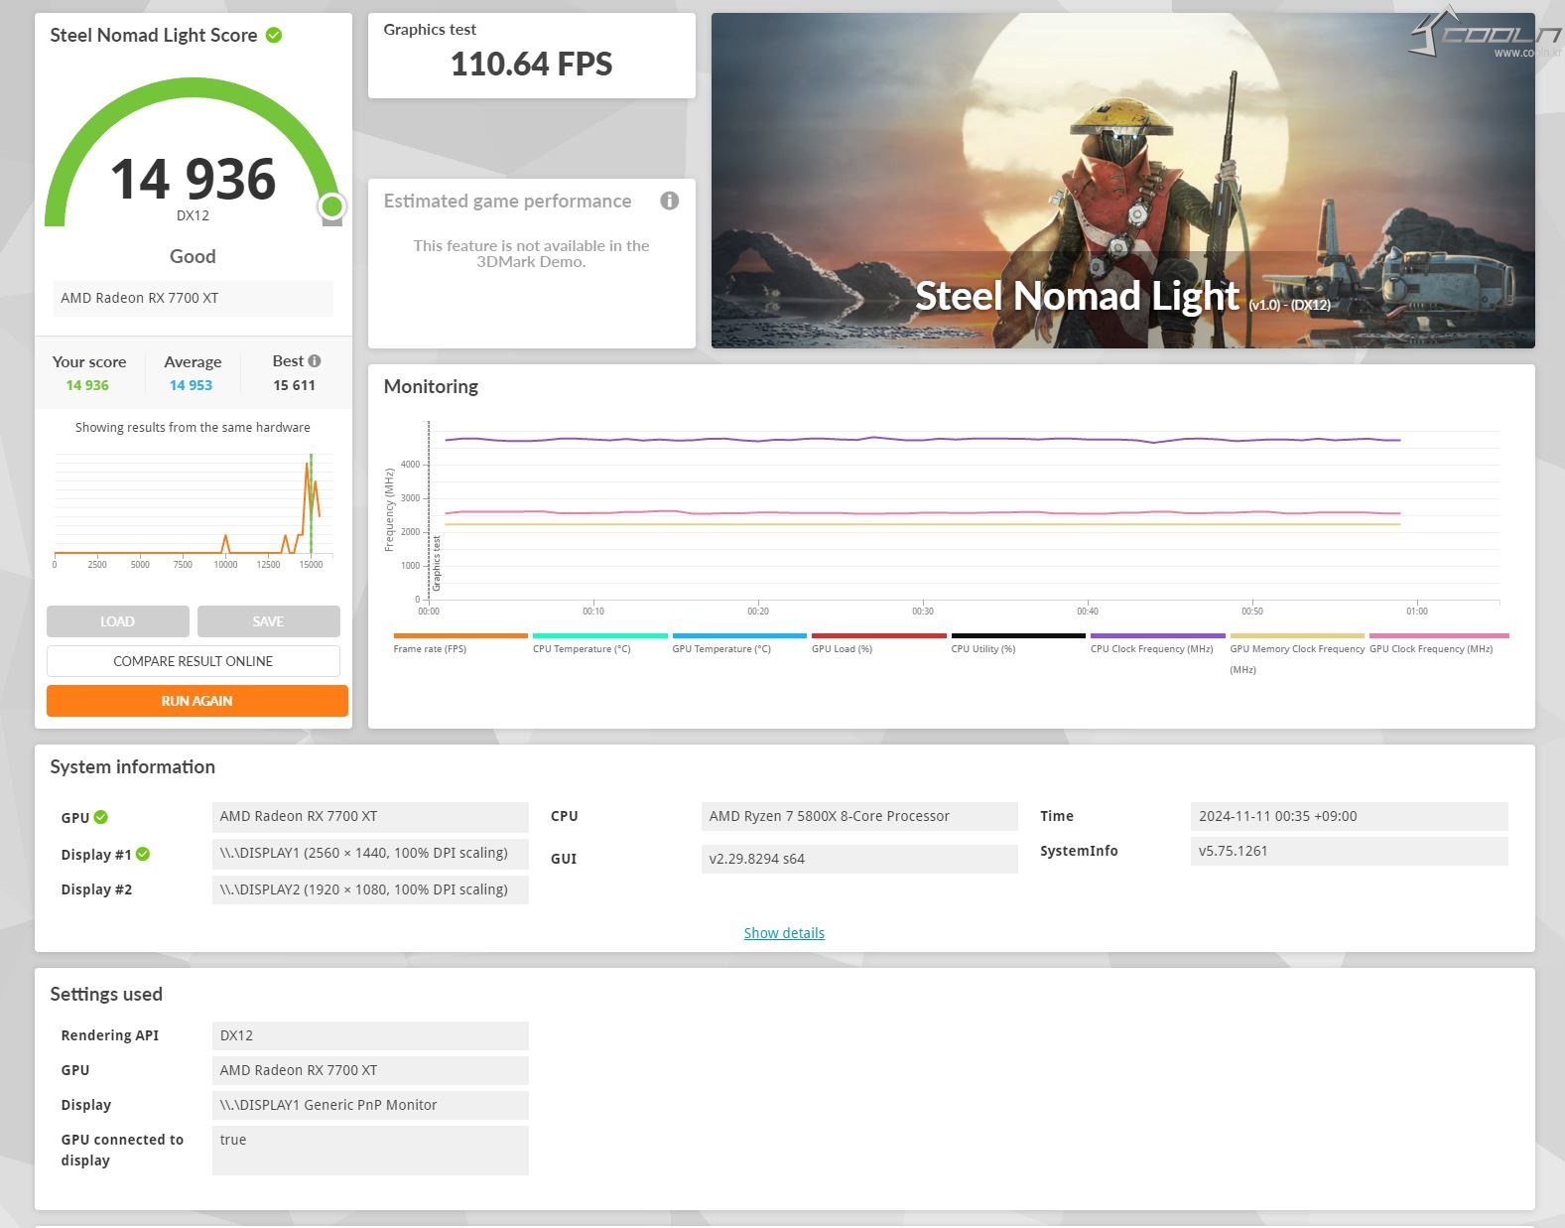The width and height of the screenshot is (1565, 1228).
Task: Click the Average score 14 953
Action: [x=191, y=385]
